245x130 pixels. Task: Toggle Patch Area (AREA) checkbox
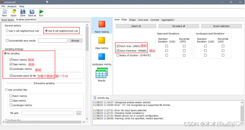click(118, 46)
